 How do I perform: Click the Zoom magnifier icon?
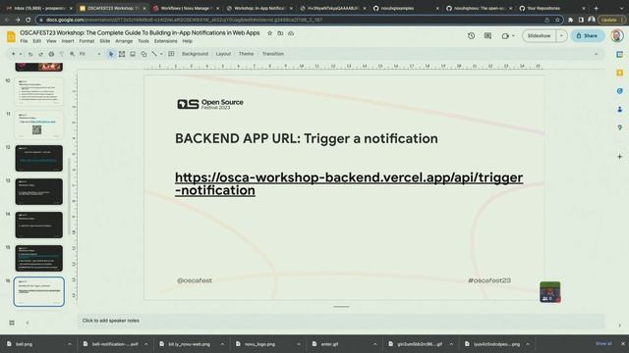pos(72,54)
